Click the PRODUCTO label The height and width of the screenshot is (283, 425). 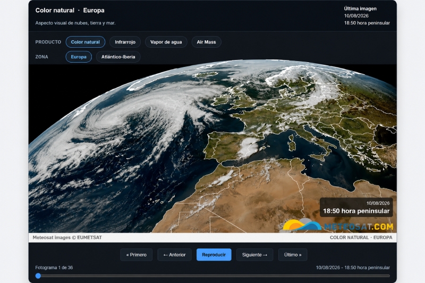coord(48,42)
